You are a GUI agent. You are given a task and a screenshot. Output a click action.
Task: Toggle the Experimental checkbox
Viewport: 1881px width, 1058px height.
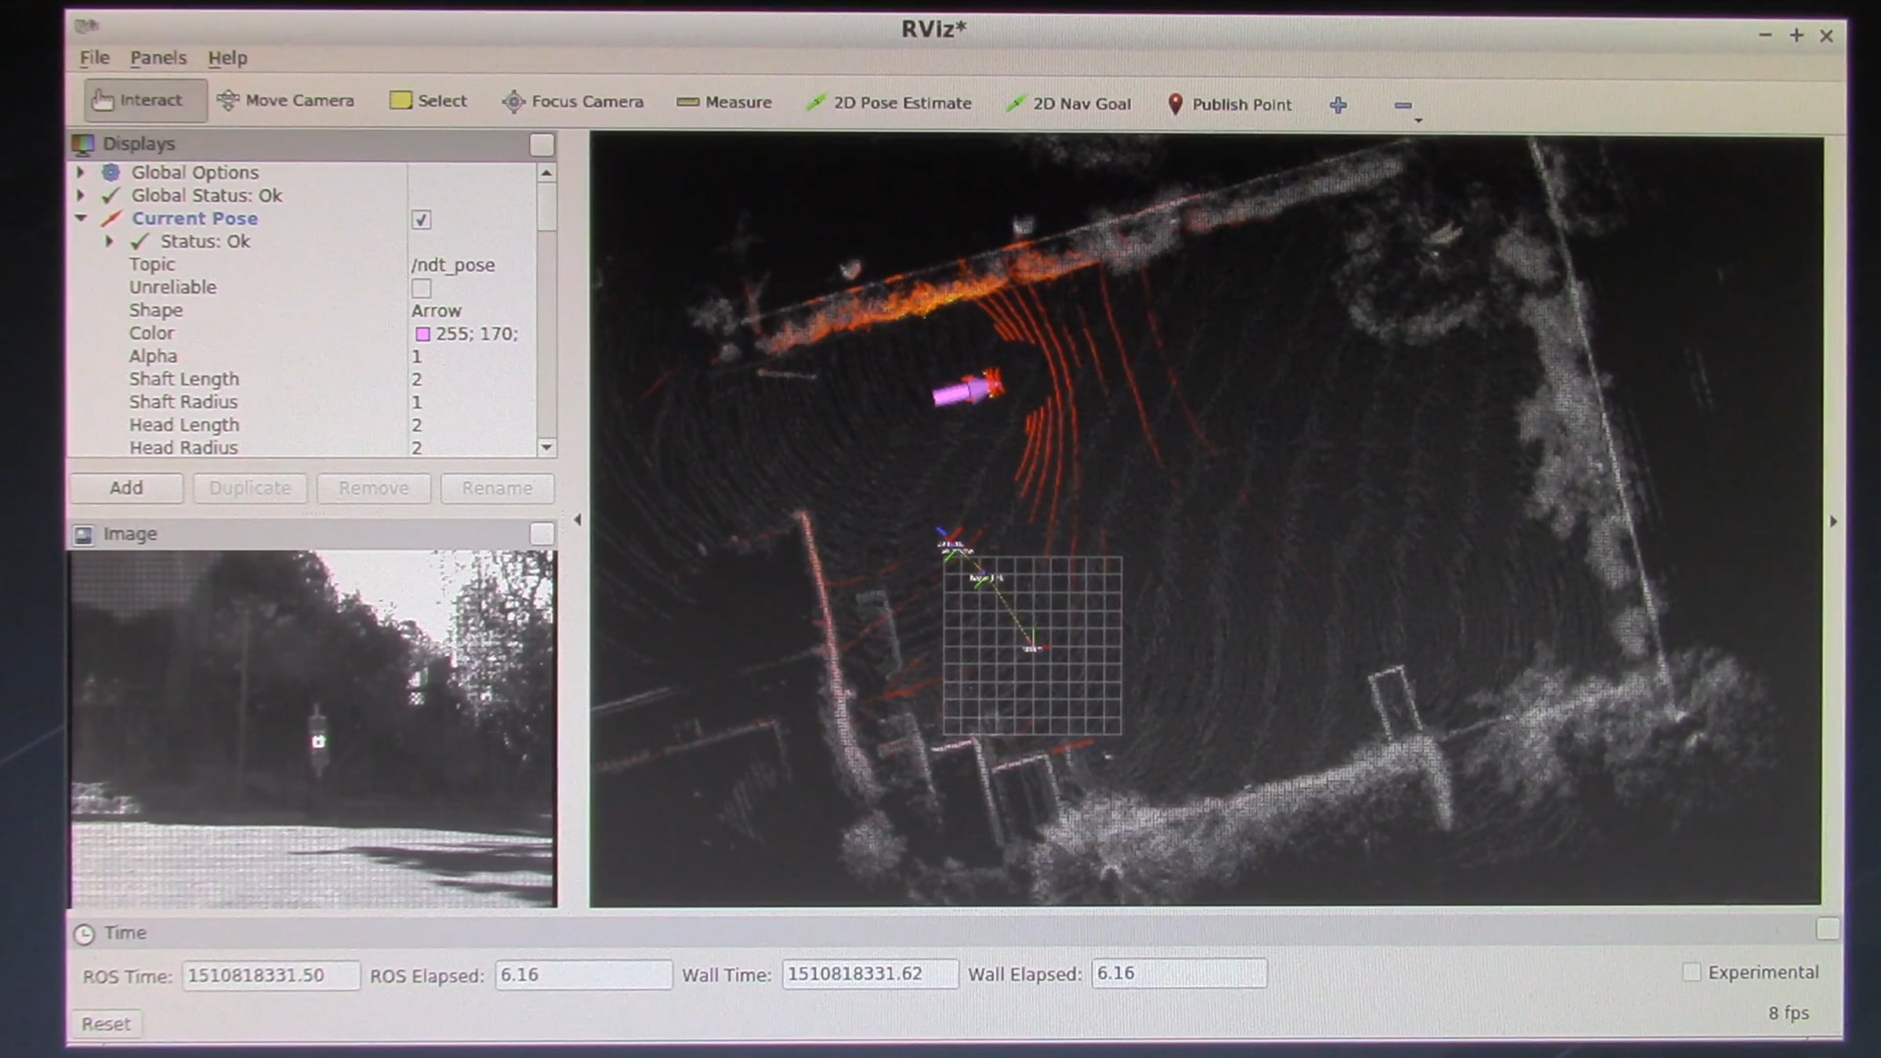(x=1691, y=972)
